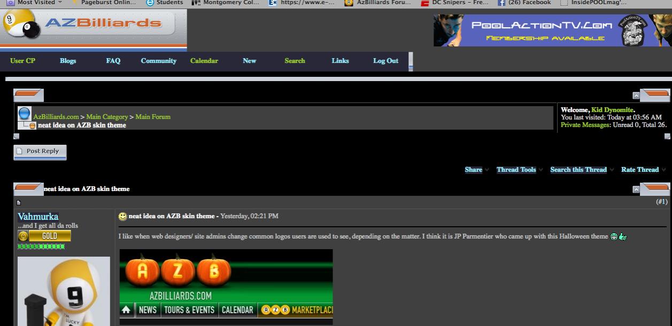
Task: Expand the Most Visited bookmarks folder
Action: pos(35,3)
